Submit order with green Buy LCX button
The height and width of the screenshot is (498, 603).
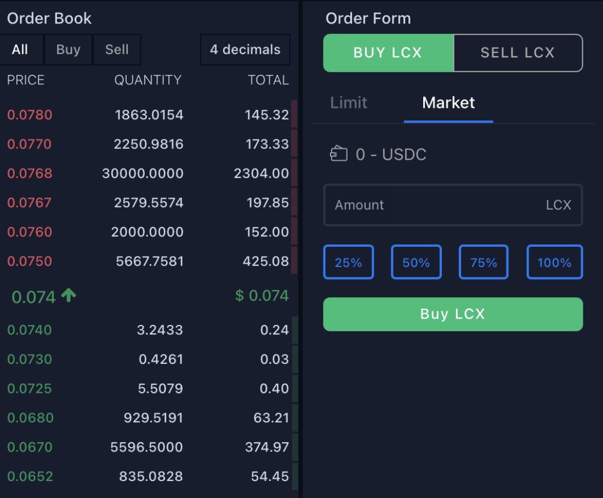(453, 314)
